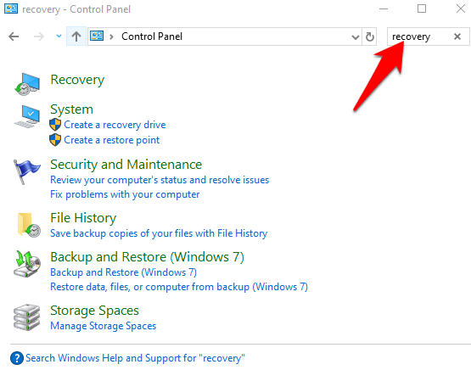Search Windows Help and Support for recovery

(x=135, y=358)
